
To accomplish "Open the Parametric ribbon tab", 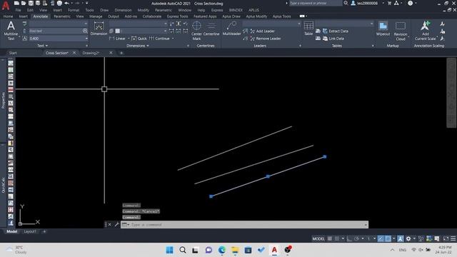I will 62,16.
